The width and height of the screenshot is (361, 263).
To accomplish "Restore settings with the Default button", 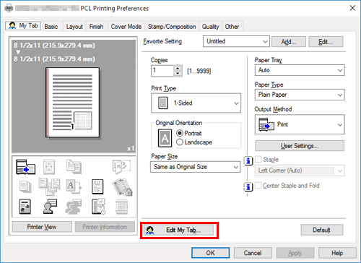I will tap(322, 230).
